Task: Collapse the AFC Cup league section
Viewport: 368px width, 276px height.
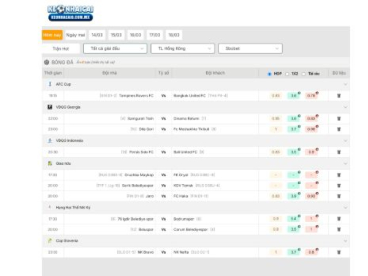Action: pos(345,85)
